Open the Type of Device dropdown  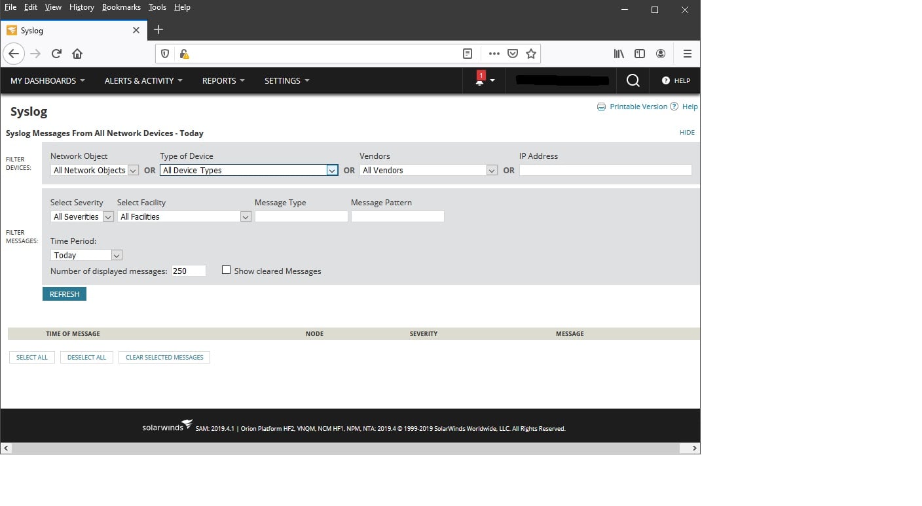(332, 170)
